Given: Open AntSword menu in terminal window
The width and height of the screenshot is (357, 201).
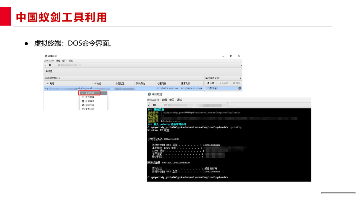Looking at the screenshot, I should click(x=153, y=100).
